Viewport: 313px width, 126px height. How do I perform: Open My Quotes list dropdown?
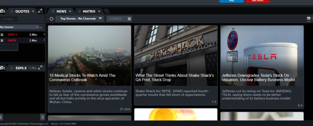pyautogui.click(x=19, y=27)
